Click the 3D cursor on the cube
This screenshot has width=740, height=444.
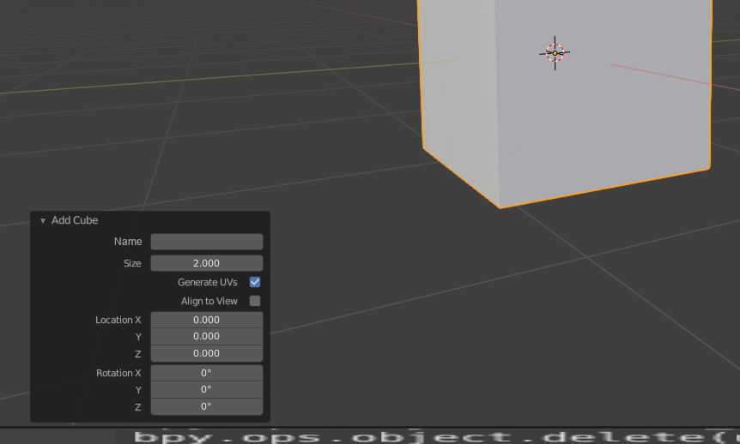(x=555, y=53)
